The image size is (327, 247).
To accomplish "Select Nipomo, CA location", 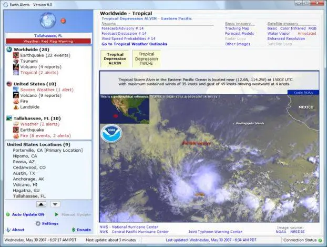I will click(25, 156).
